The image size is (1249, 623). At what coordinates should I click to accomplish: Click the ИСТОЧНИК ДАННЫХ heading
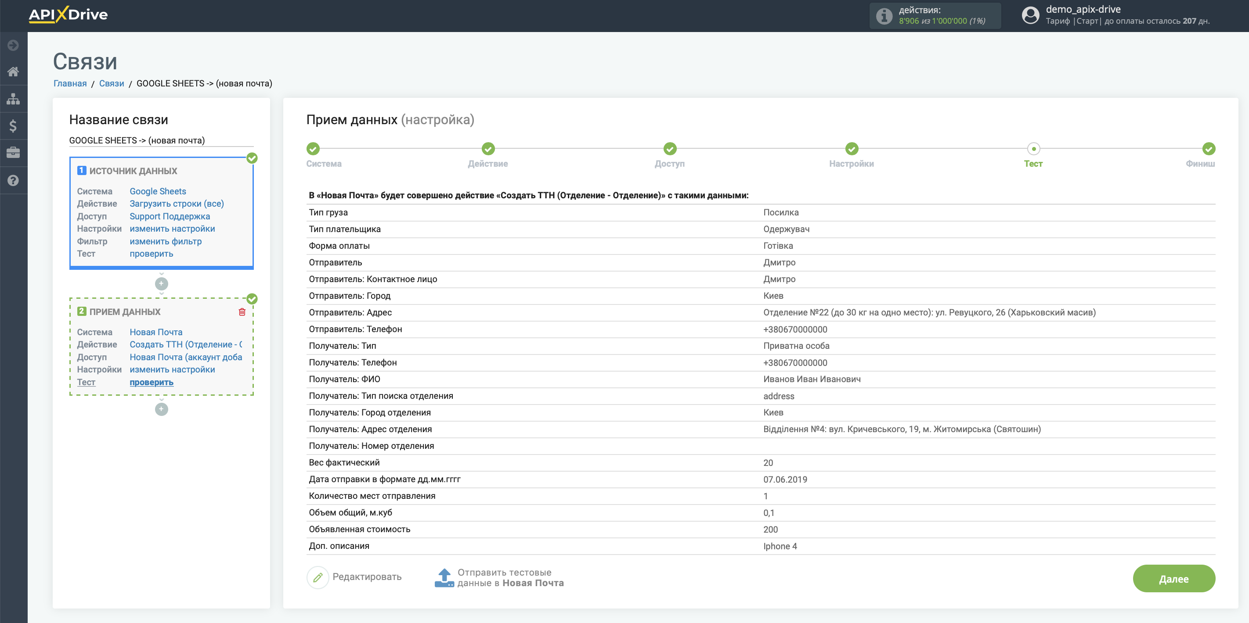click(x=133, y=171)
